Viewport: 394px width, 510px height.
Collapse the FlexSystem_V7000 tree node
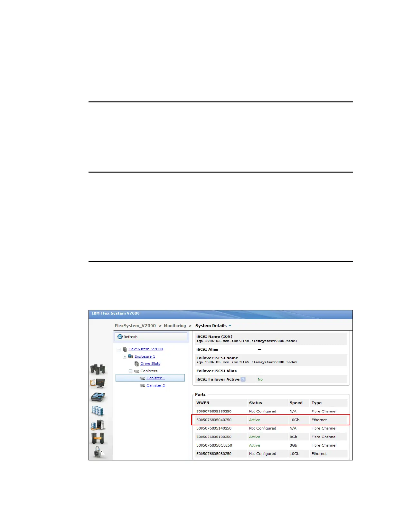click(x=118, y=349)
